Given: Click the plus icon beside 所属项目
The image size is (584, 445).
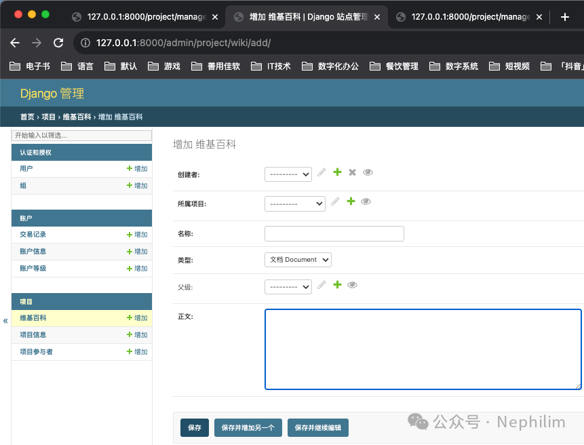Looking at the screenshot, I should coord(351,201).
